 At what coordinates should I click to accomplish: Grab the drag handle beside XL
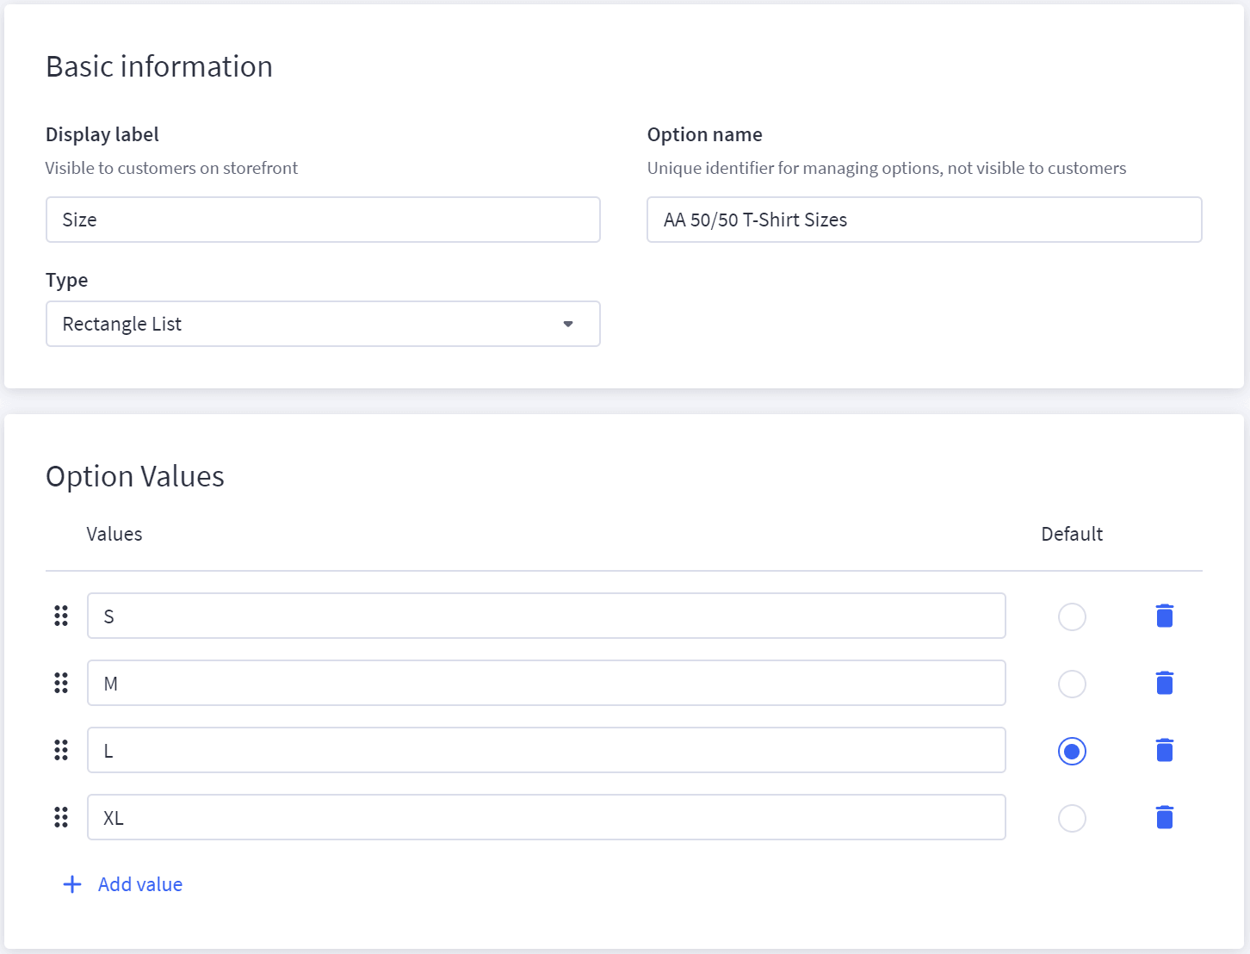[60, 817]
